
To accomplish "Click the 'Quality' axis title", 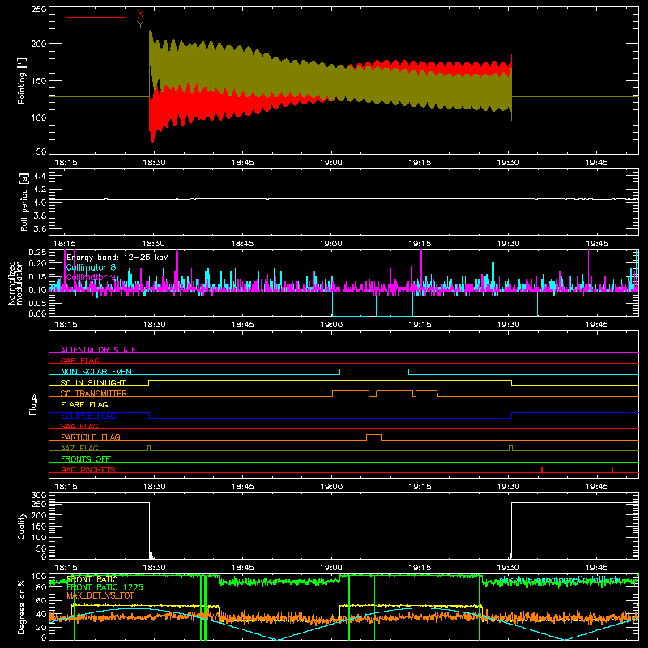I will (22, 526).
